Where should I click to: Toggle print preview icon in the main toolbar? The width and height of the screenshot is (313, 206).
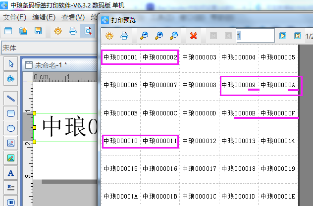pyautogui.click(x=88, y=31)
